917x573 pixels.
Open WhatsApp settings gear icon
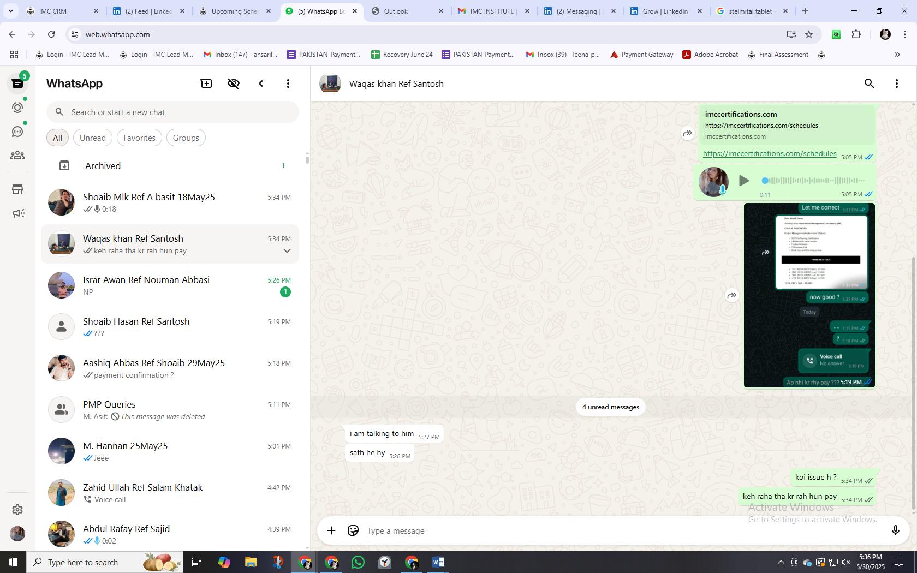17,509
